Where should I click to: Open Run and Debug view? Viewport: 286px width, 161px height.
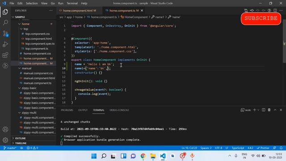[x=5, y=44]
